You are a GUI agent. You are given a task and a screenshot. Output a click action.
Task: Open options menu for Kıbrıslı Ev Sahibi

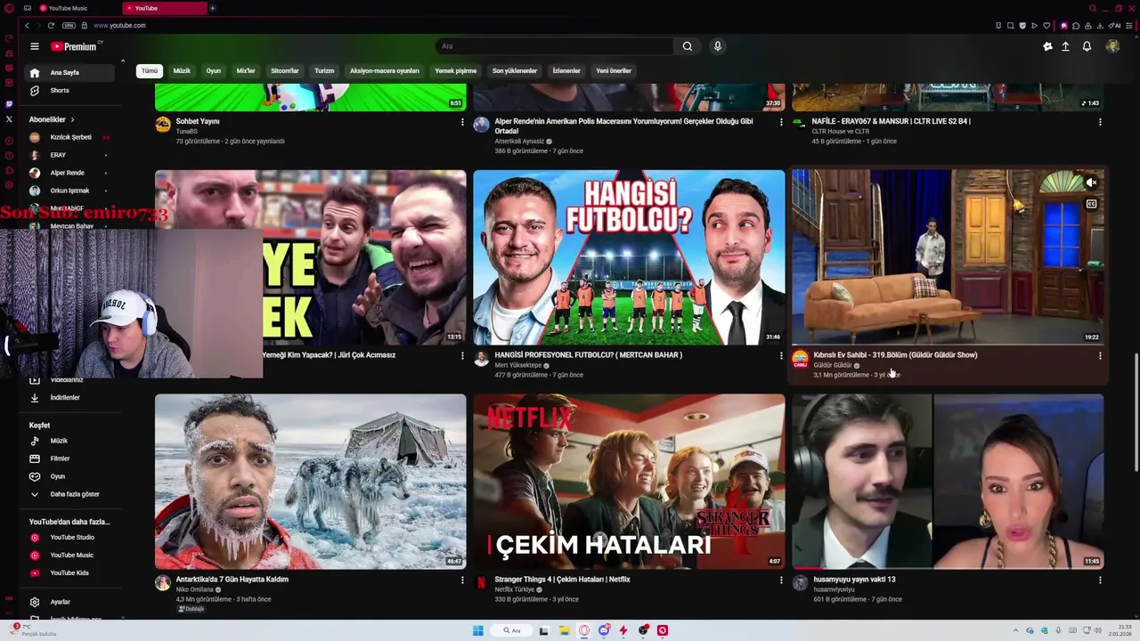(x=1100, y=355)
